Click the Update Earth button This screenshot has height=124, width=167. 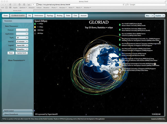click(x=22, y=53)
